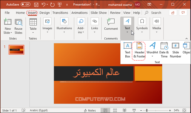Click the Arabic title text on the slide

(x=96, y=73)
